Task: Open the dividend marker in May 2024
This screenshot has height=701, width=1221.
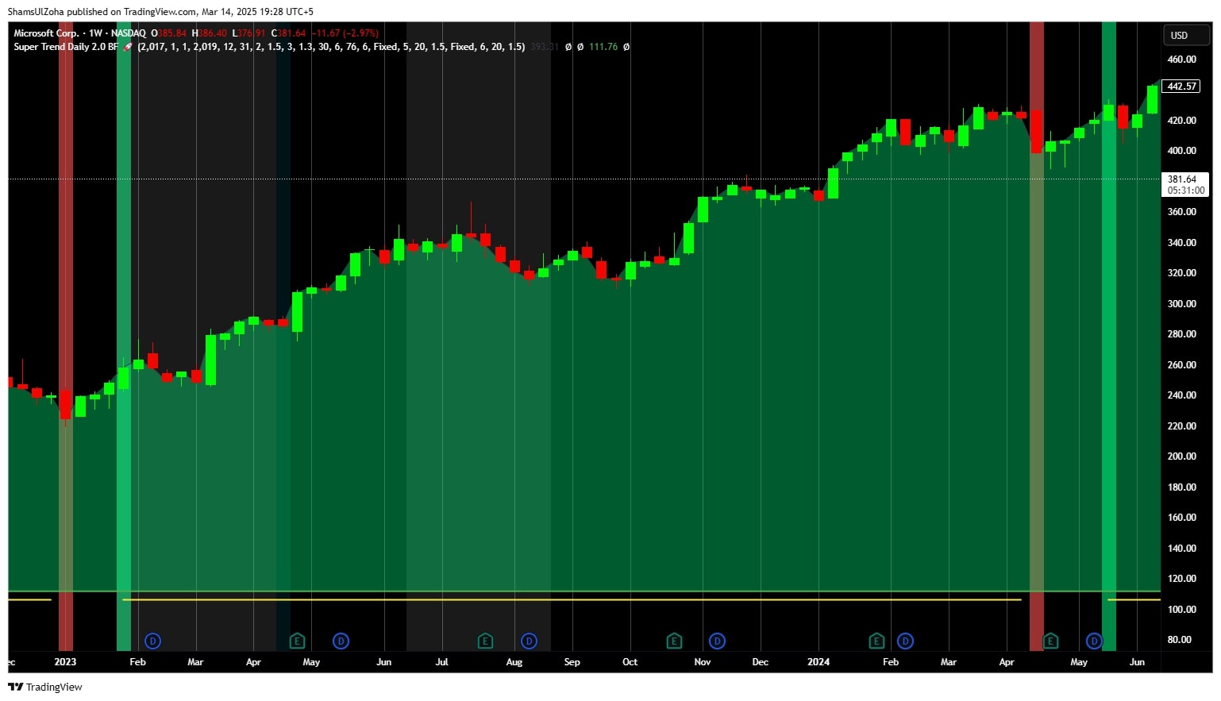Action: 1094,641
